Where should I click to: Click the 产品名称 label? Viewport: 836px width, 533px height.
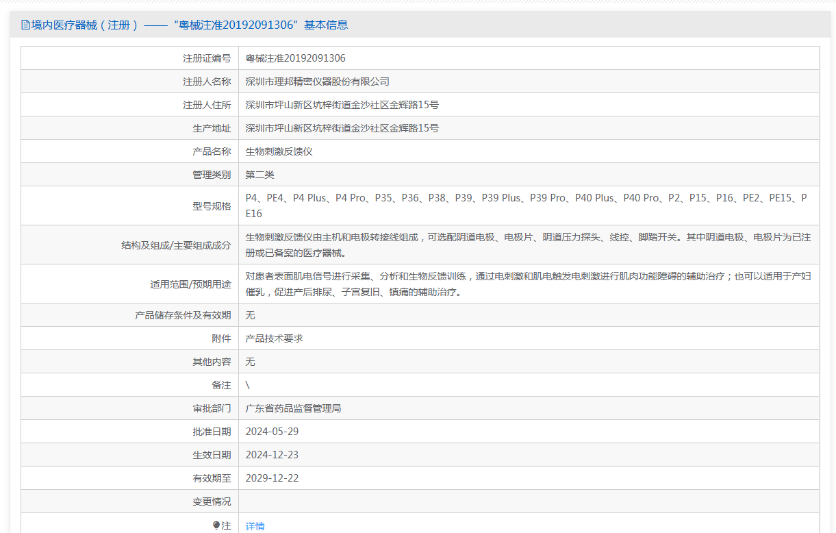[x=212, y=151]
